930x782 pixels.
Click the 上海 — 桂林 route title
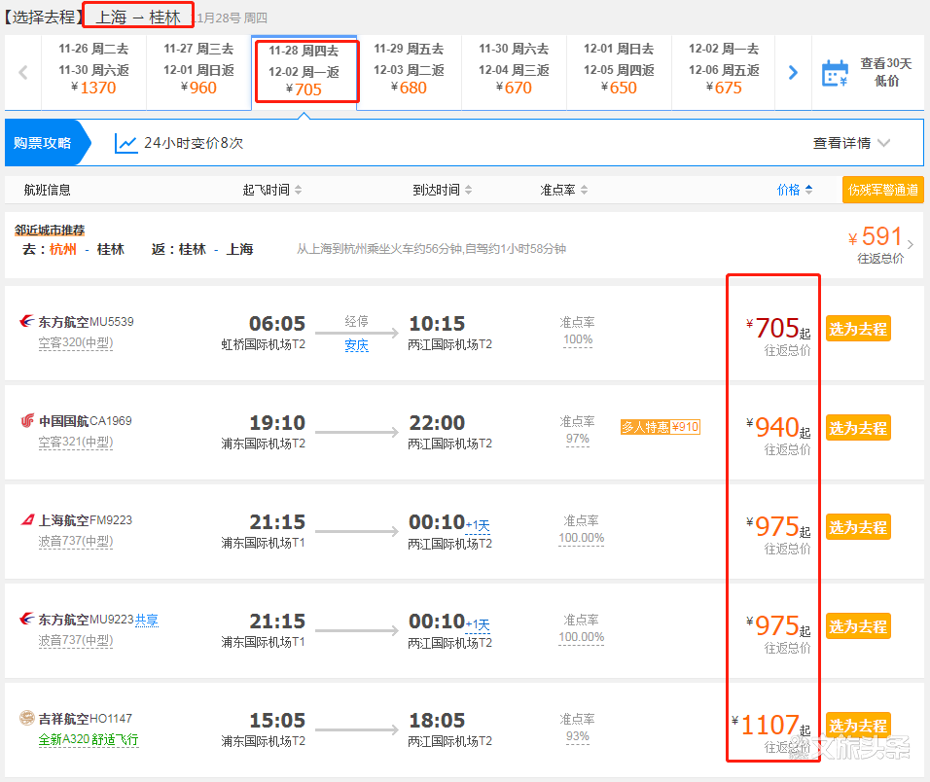[x=137, y=18]
